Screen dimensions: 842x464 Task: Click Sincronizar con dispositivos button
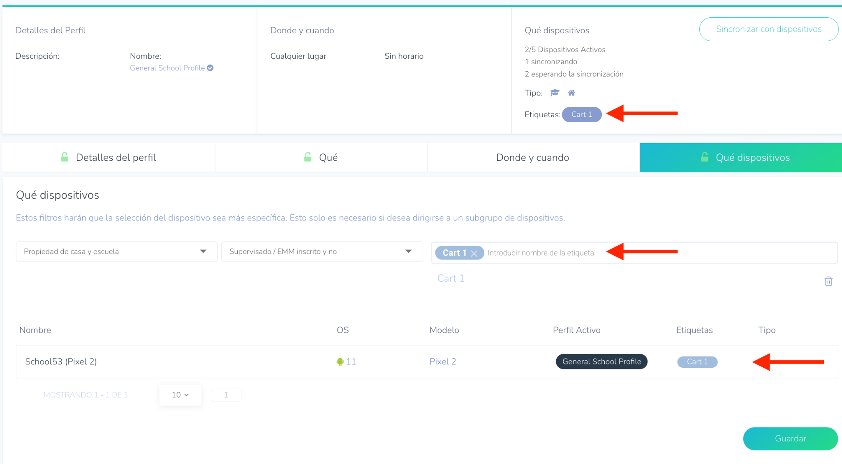pos(768,29)
